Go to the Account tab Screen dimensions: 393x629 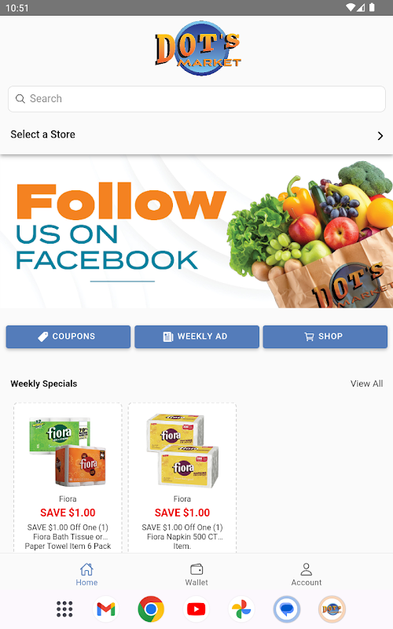(307, 575)
